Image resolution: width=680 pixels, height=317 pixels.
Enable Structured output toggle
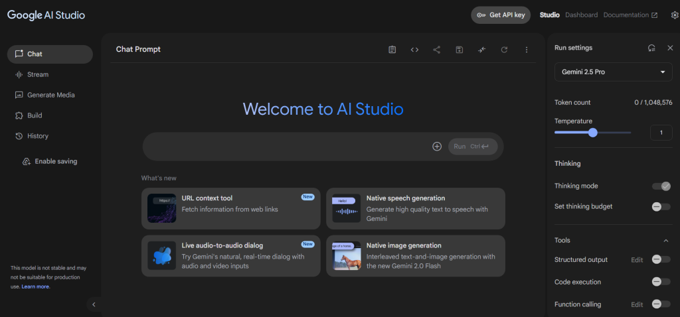[x=661, y=260]
